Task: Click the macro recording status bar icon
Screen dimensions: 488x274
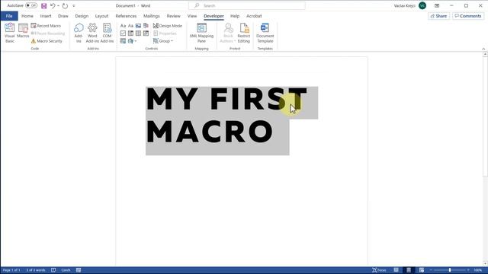Action: [79, 270]
